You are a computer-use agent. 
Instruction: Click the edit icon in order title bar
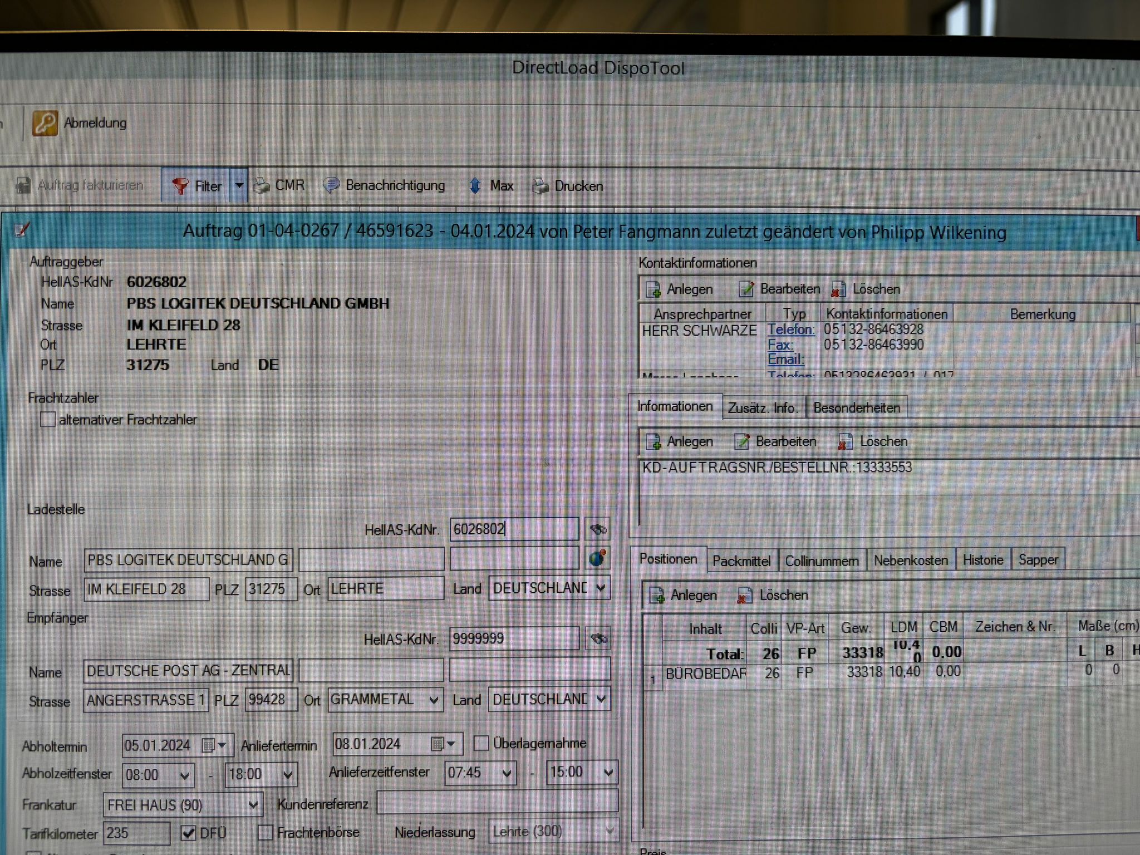tap(22, 229)
